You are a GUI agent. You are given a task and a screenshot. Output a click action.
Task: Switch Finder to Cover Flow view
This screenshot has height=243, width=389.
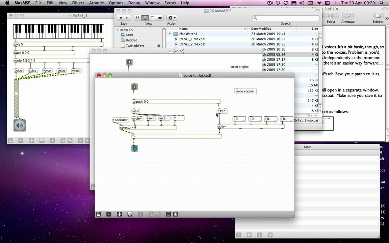tap(160, 18)
